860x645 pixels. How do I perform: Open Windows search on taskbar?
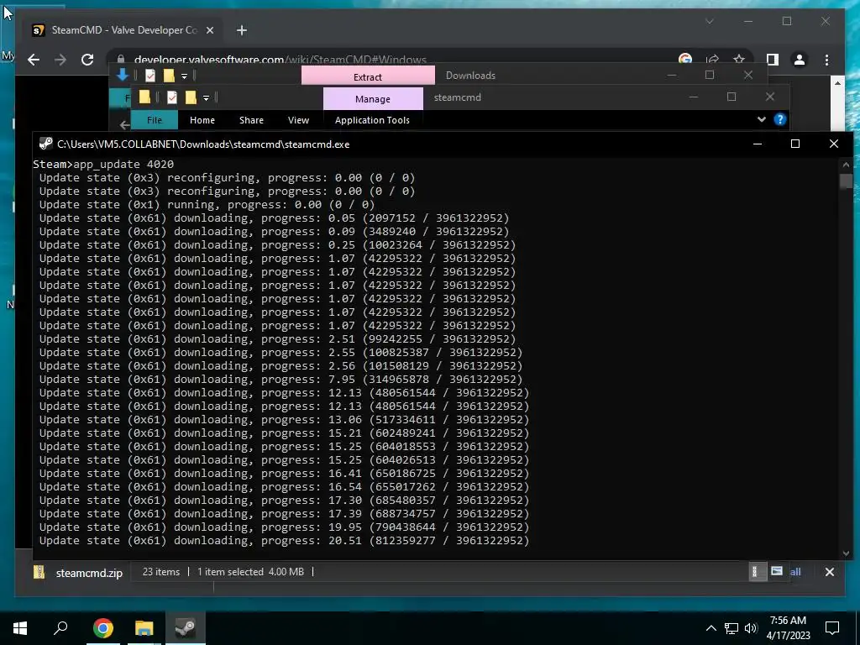coord(60,628)
